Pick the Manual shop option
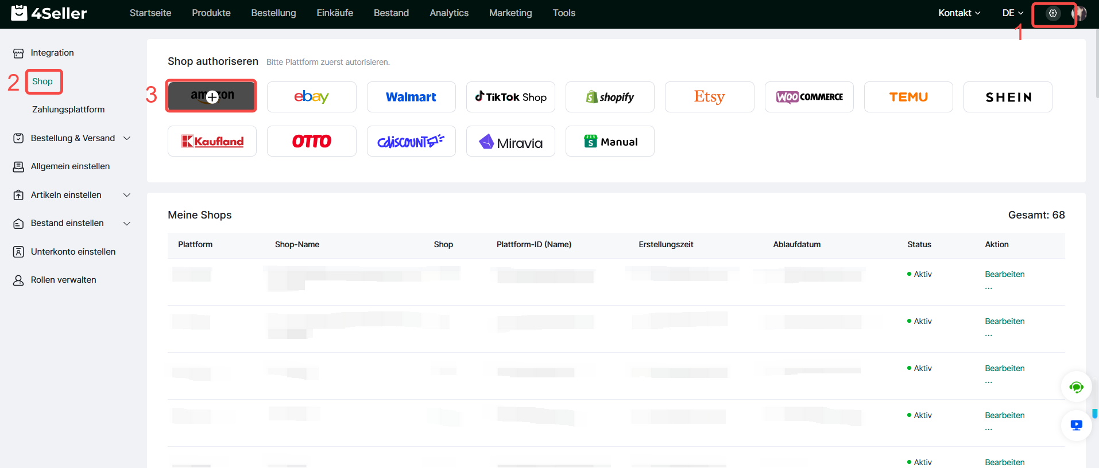Image resolution: width=1099 pixels, height=468 pixels. pos(610,141)
